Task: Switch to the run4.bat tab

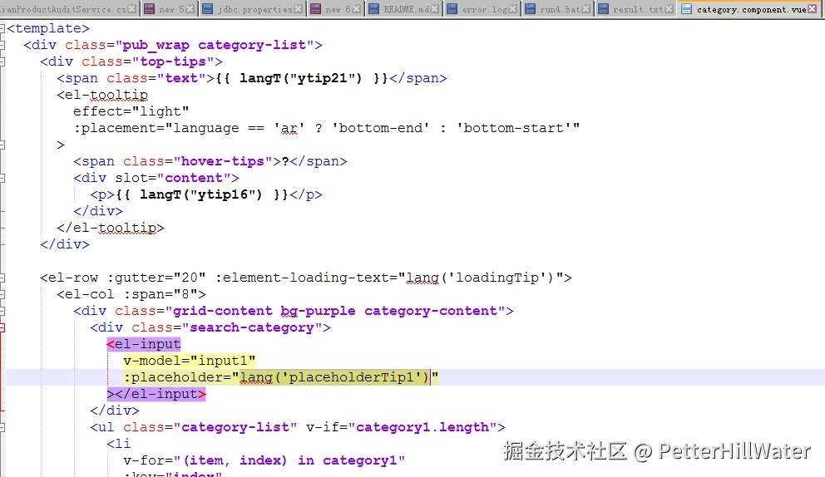Action: (x=558, y=9)
